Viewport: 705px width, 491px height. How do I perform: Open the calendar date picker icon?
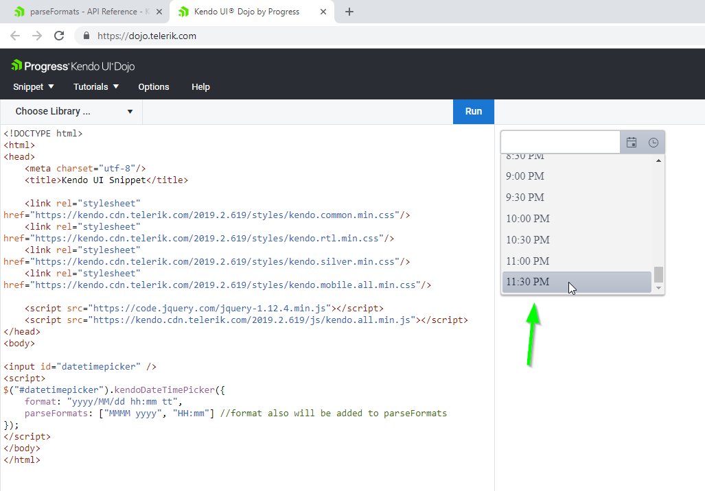pos(632,143)
